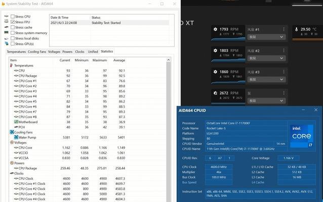This screenshot has height=202, width=323.
Task: Click the statistics list scroll-up arrow
Action: [169, 60]
